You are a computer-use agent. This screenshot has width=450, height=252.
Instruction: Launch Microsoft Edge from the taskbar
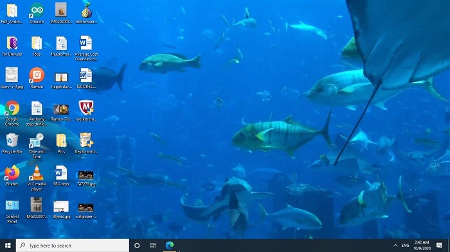[x=170, y=246]
